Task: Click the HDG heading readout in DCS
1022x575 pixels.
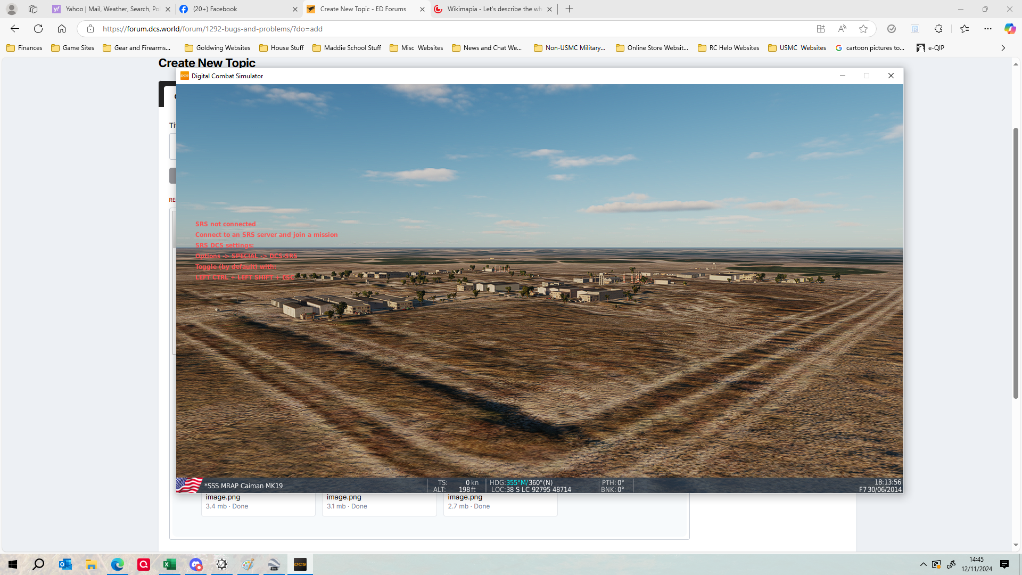Action: (521, 482)
